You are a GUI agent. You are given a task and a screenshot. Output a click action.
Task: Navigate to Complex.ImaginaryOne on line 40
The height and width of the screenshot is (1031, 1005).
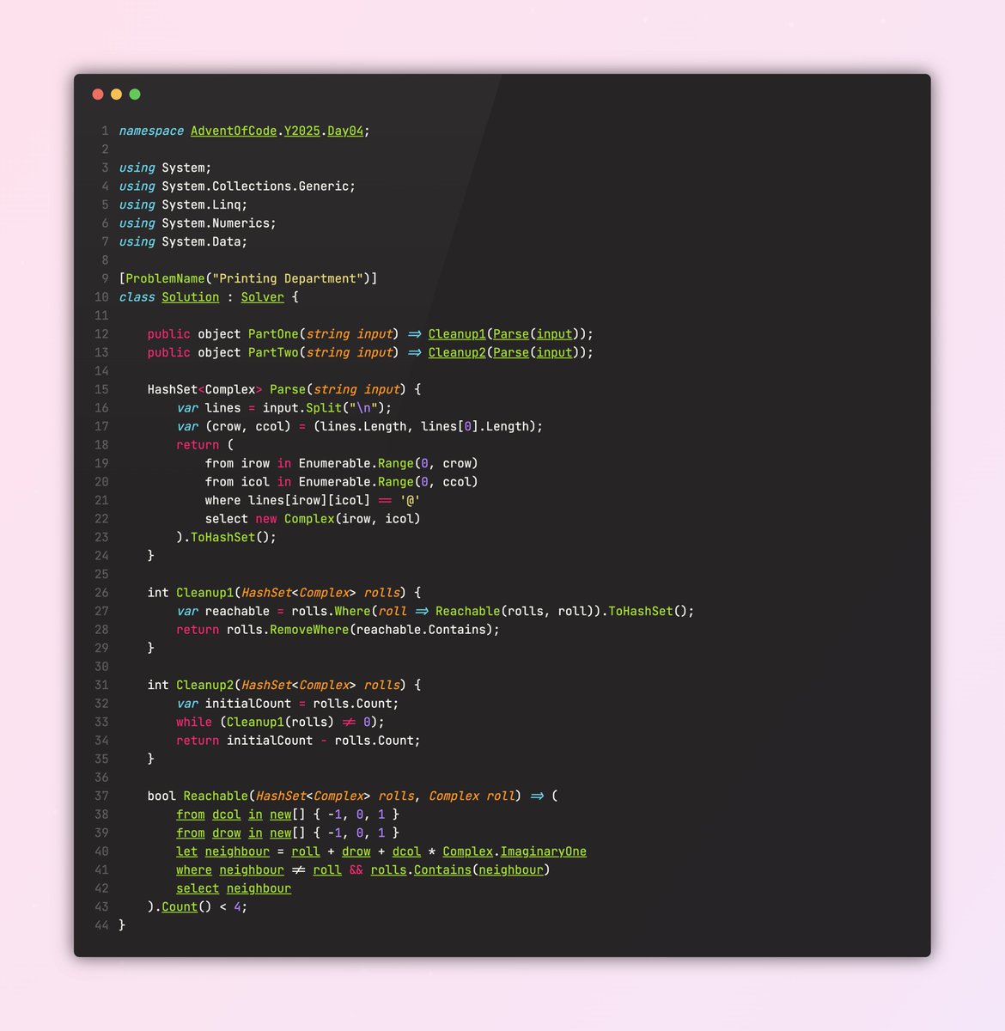coord(543,851)
